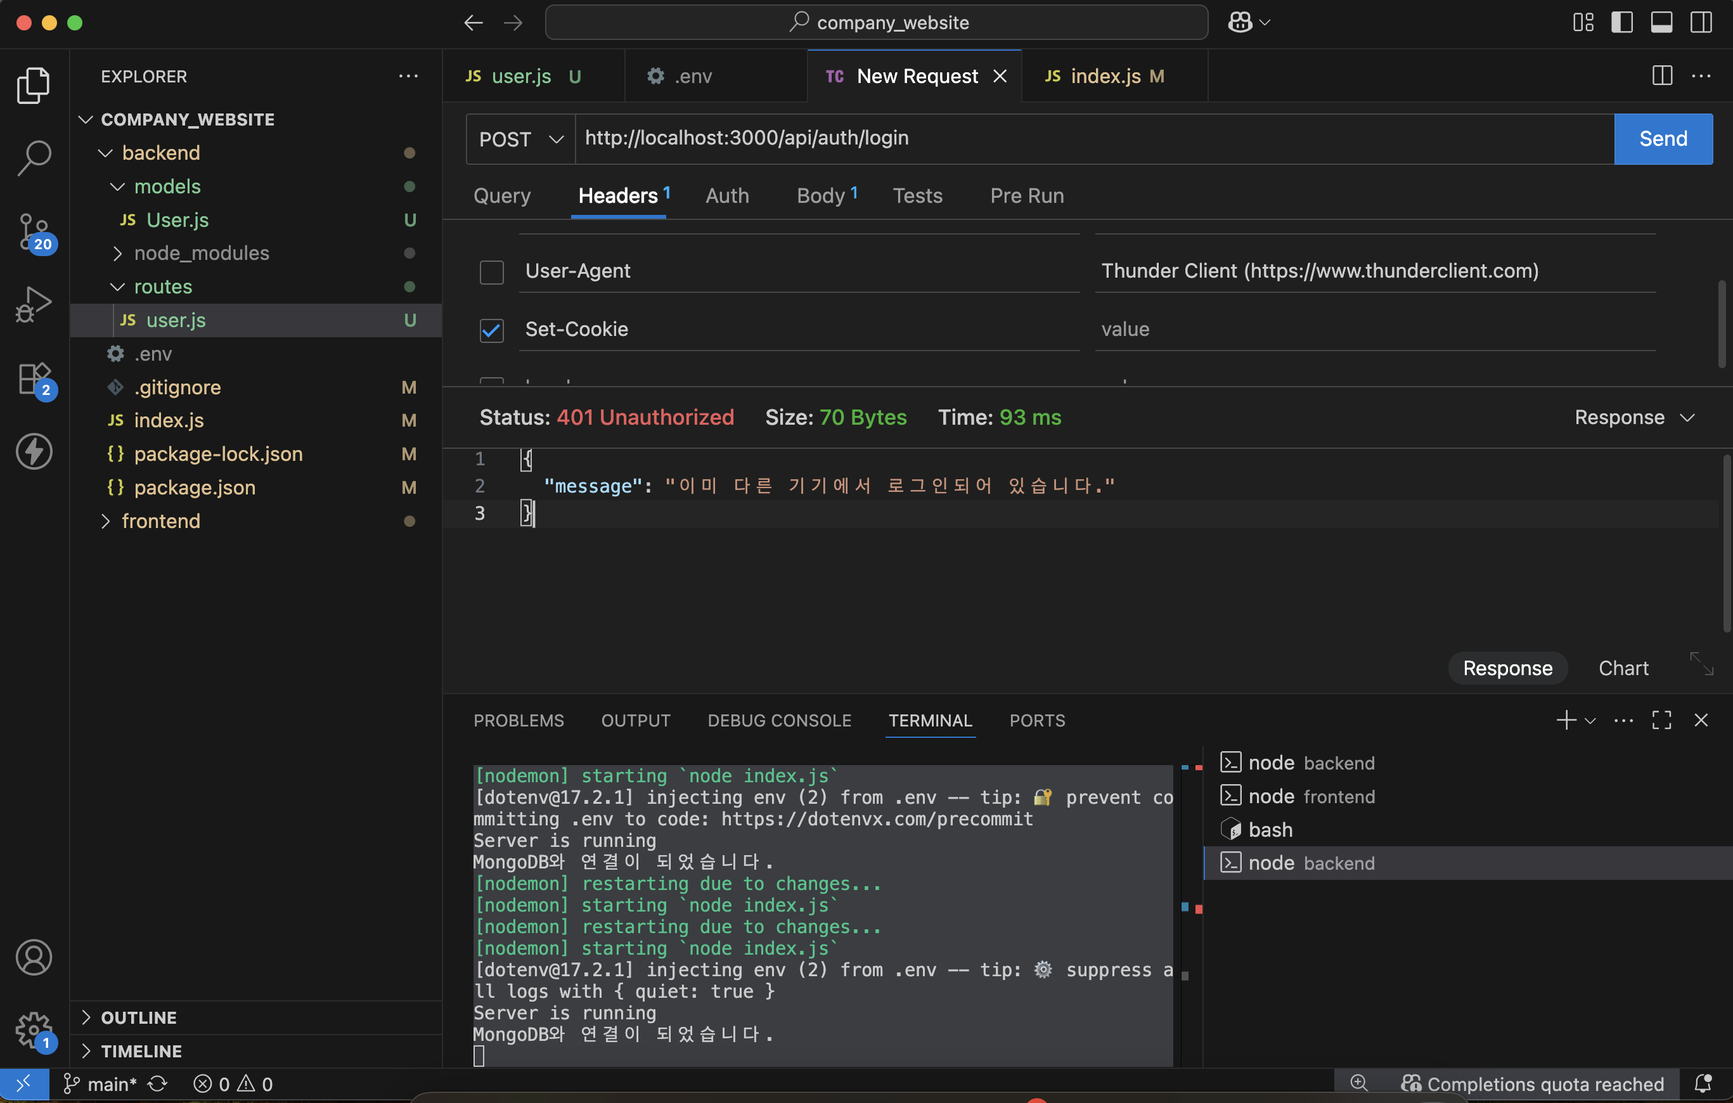Viewport: 1733px width, 1103px height.
Task: Open the POST method dropdown
Action: [520, 139]
